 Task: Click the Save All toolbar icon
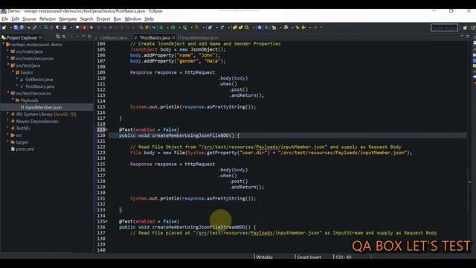[22, 28]
